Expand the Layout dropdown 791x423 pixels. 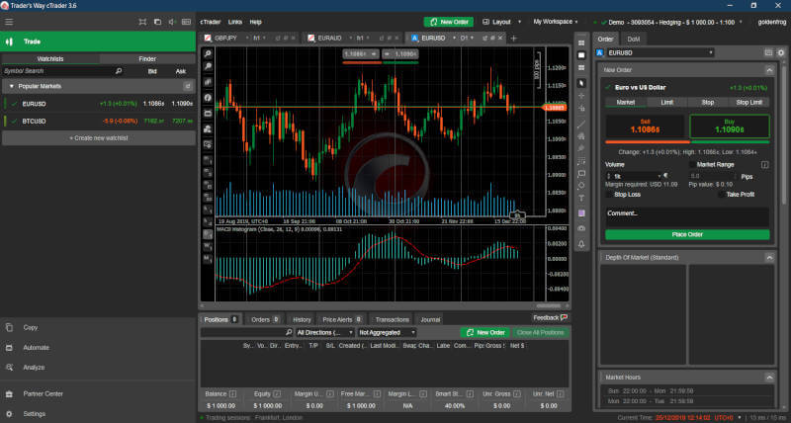point(501,21)
